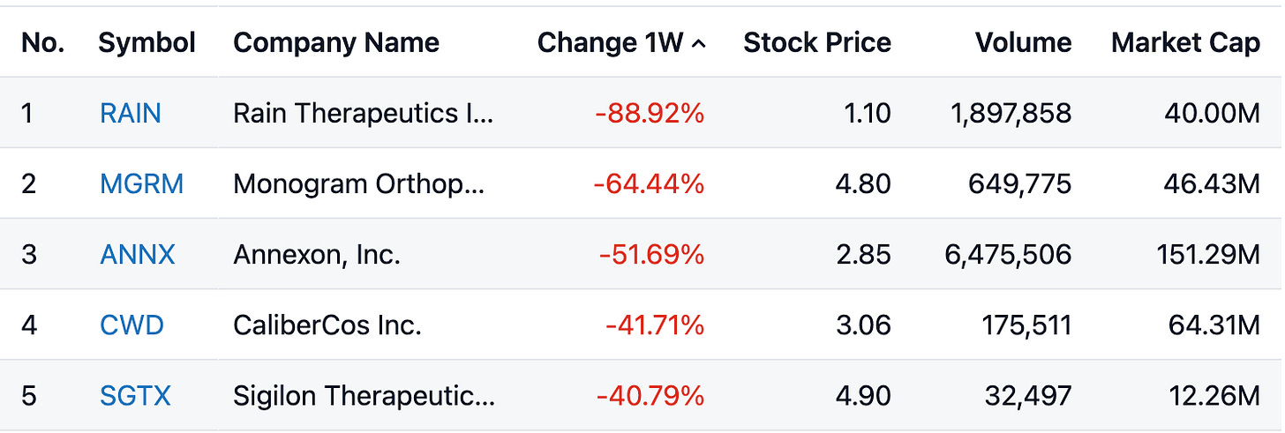Click the No. column header
This screenshot has width=1285, height=433.
[43, 42]
